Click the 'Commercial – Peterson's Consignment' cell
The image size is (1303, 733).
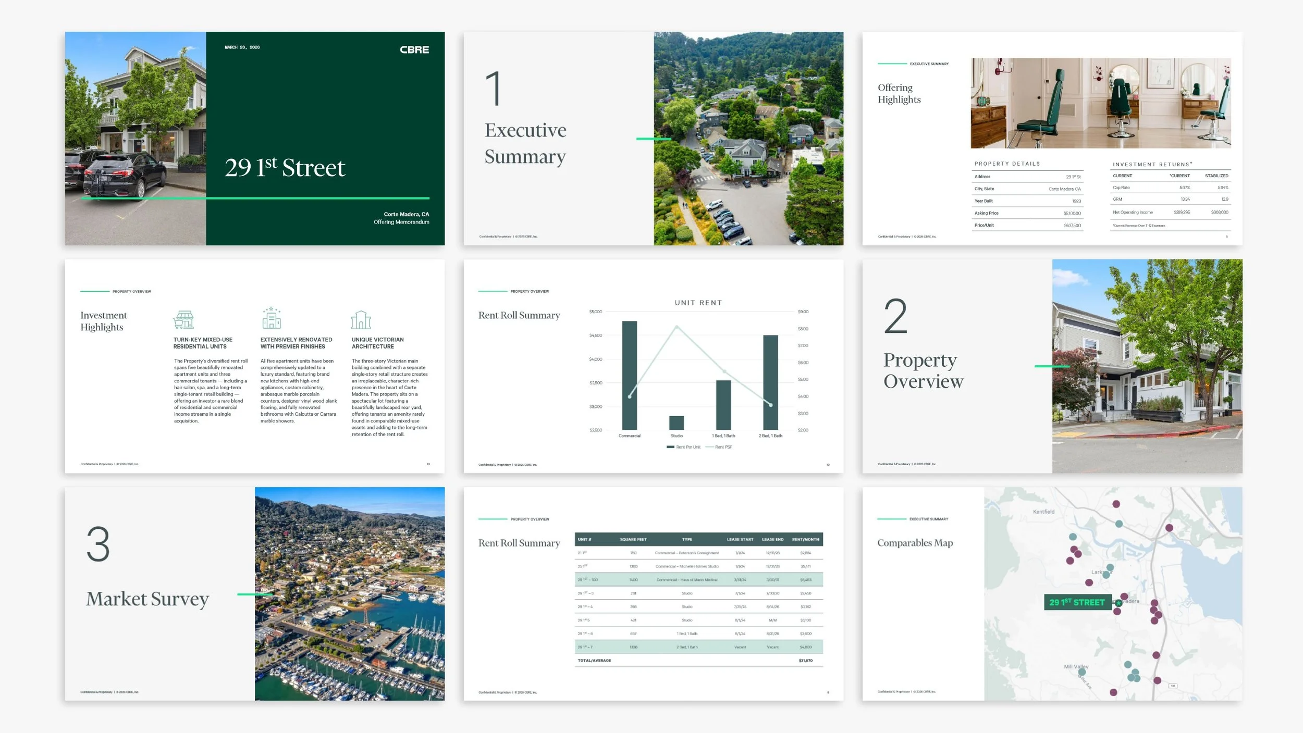[x=687, y=553]
